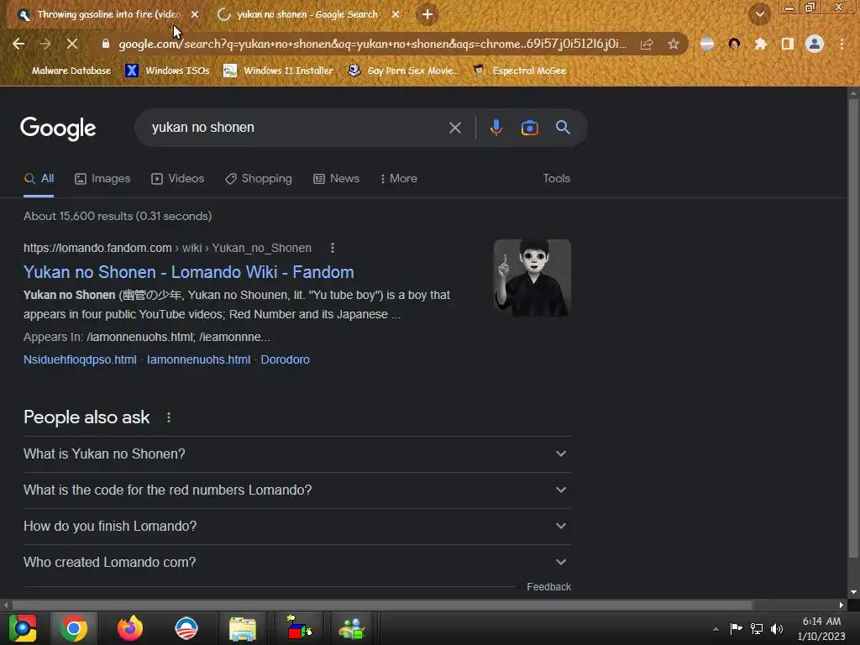Screen dimensions: 860x645
Task: Click the pride flag extension icon
Action: click(x=707, y=45)
